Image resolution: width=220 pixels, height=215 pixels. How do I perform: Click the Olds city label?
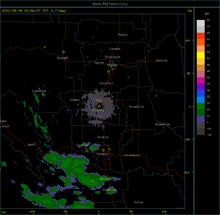pos(99,101)
